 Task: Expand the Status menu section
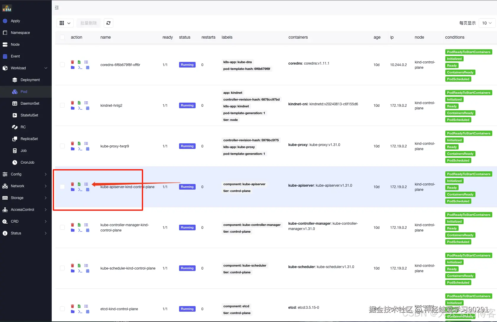(x=26, y=233)
